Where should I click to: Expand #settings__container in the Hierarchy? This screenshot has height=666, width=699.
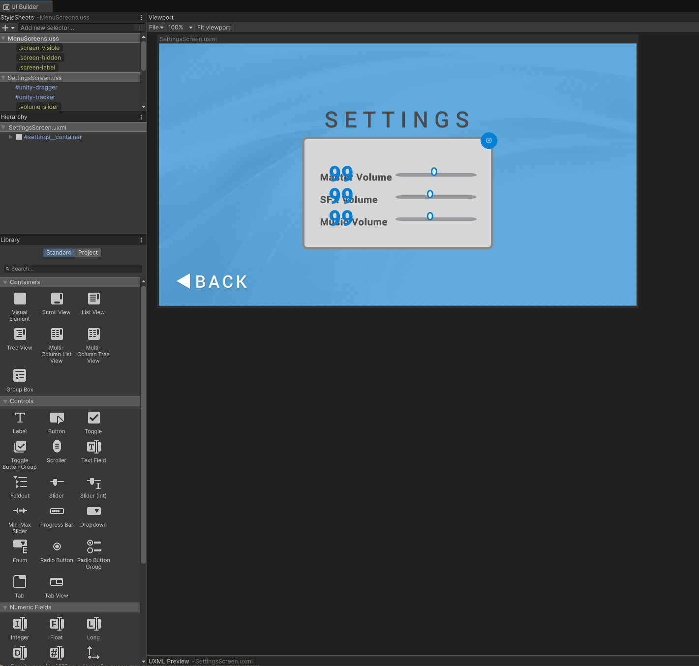click(x=10, y=137)
